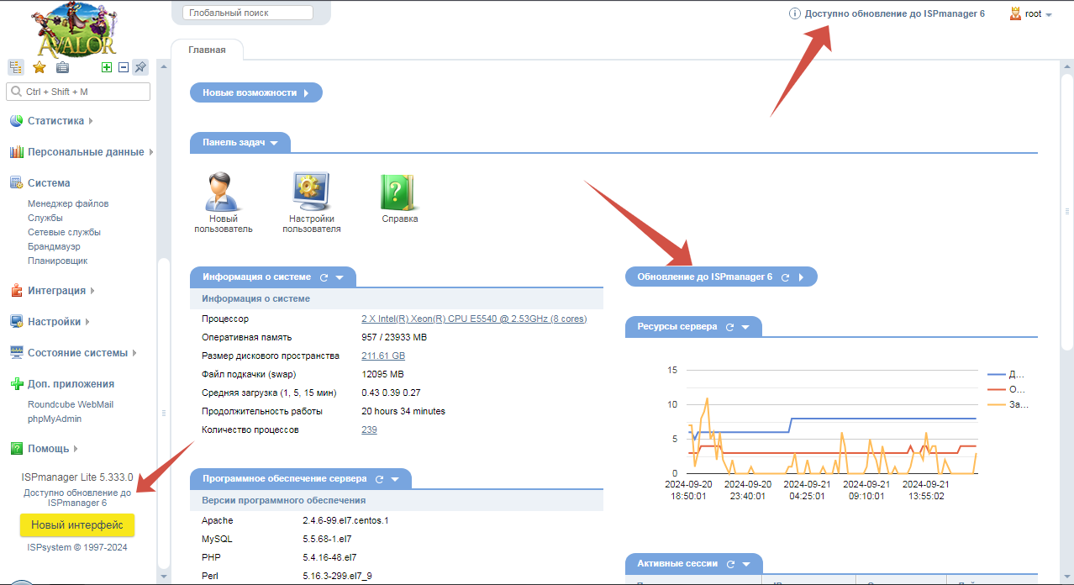The image size is (1074, 585).
Task: Open Менеджер файлов in the System menu
Action: (x=68, y=203)
